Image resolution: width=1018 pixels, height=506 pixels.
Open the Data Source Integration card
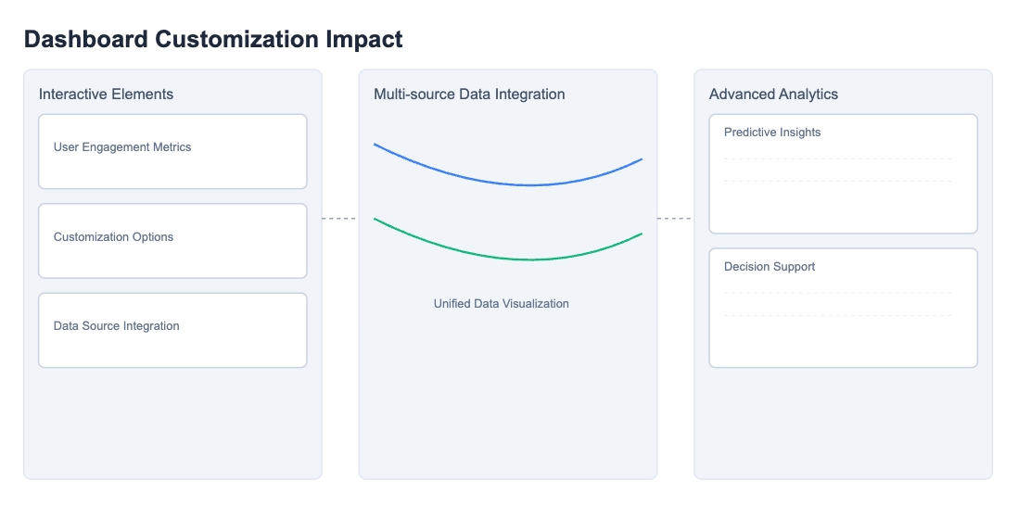[172, 330]
